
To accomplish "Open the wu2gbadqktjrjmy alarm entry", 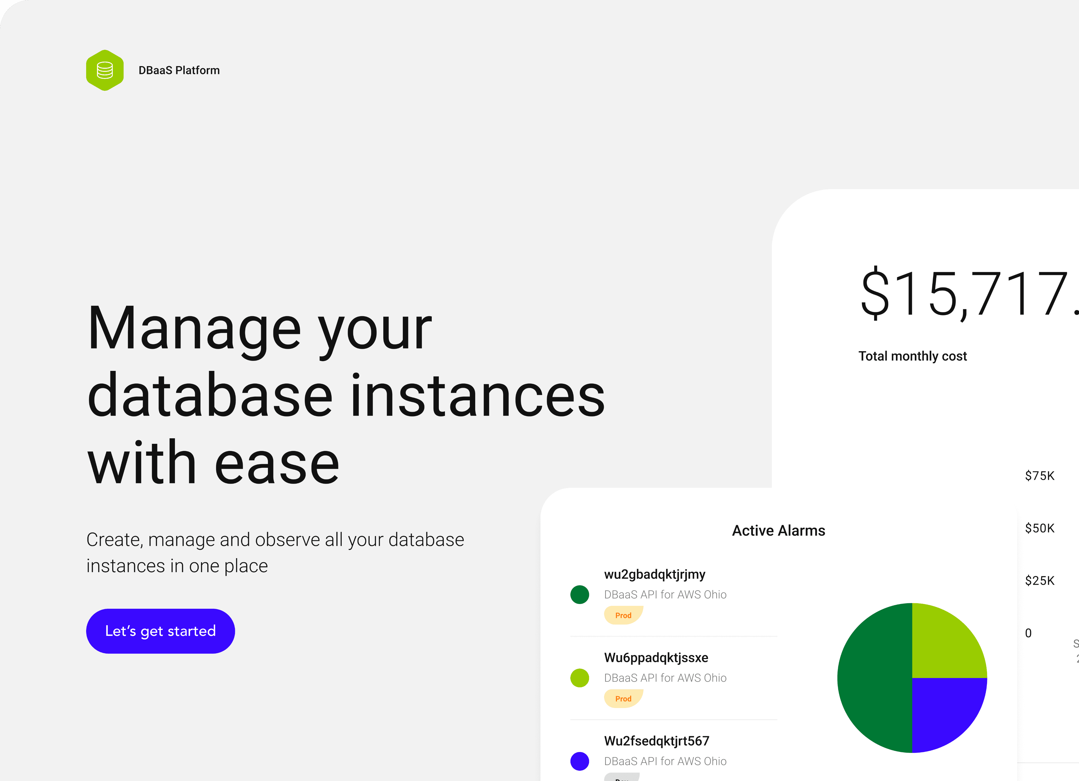I will coord(655,574).
